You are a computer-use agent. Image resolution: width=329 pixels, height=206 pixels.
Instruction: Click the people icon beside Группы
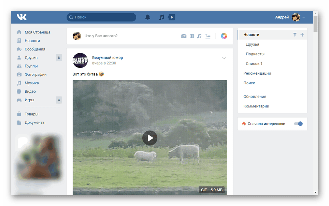tap(19, 66)
